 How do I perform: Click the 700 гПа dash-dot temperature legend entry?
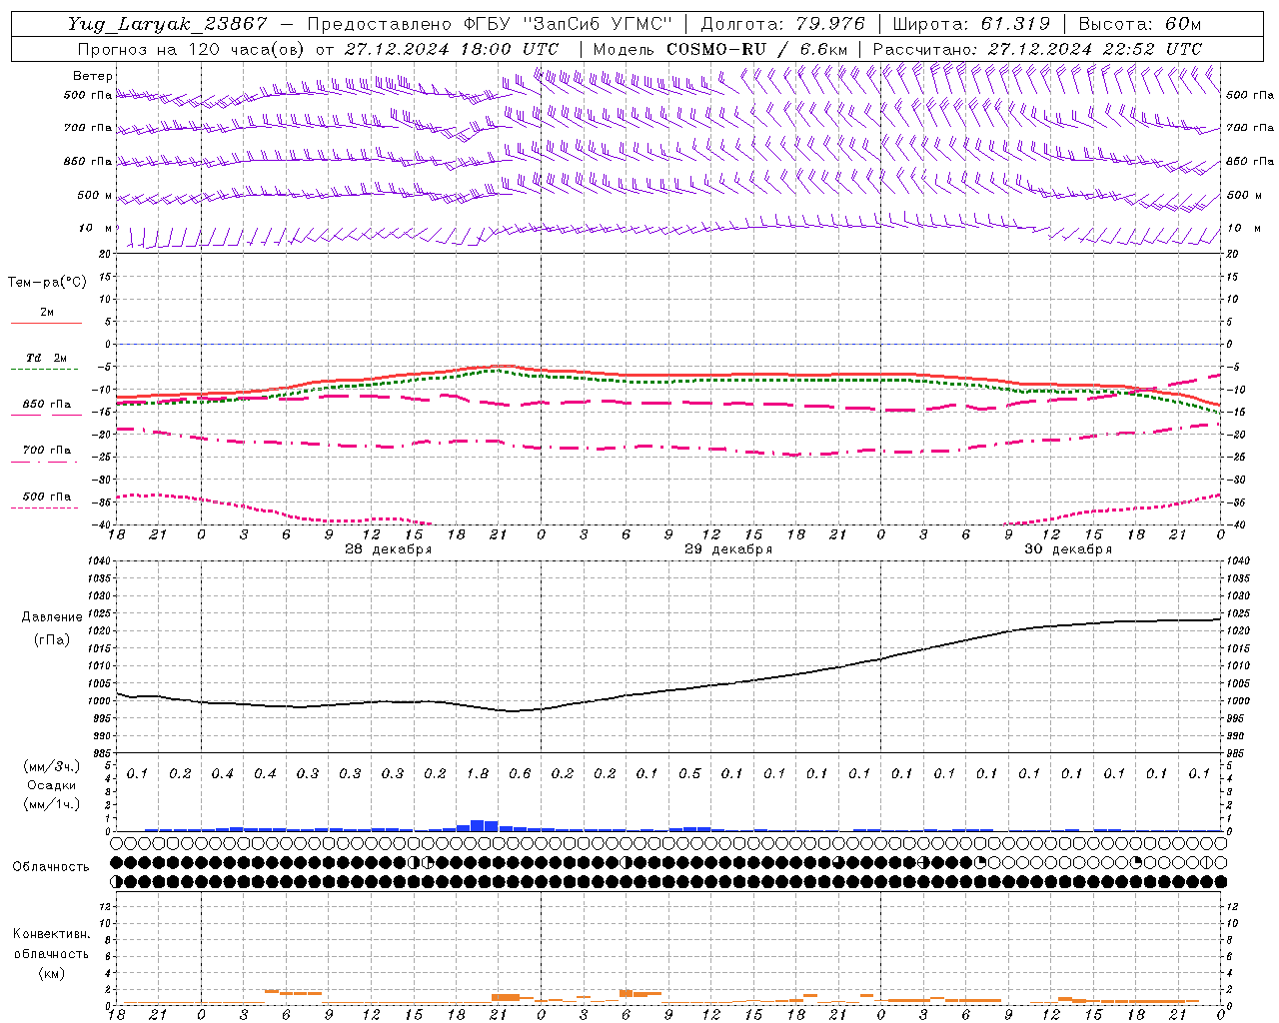[46, 451]
